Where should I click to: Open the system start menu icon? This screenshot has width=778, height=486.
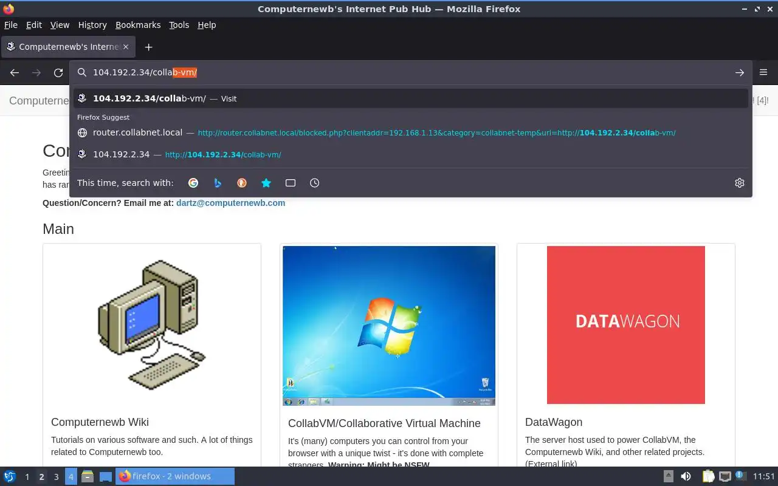[x=10, y=476]
